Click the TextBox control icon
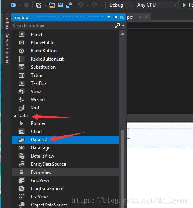 pyautogui.click(x=21, y=83)
